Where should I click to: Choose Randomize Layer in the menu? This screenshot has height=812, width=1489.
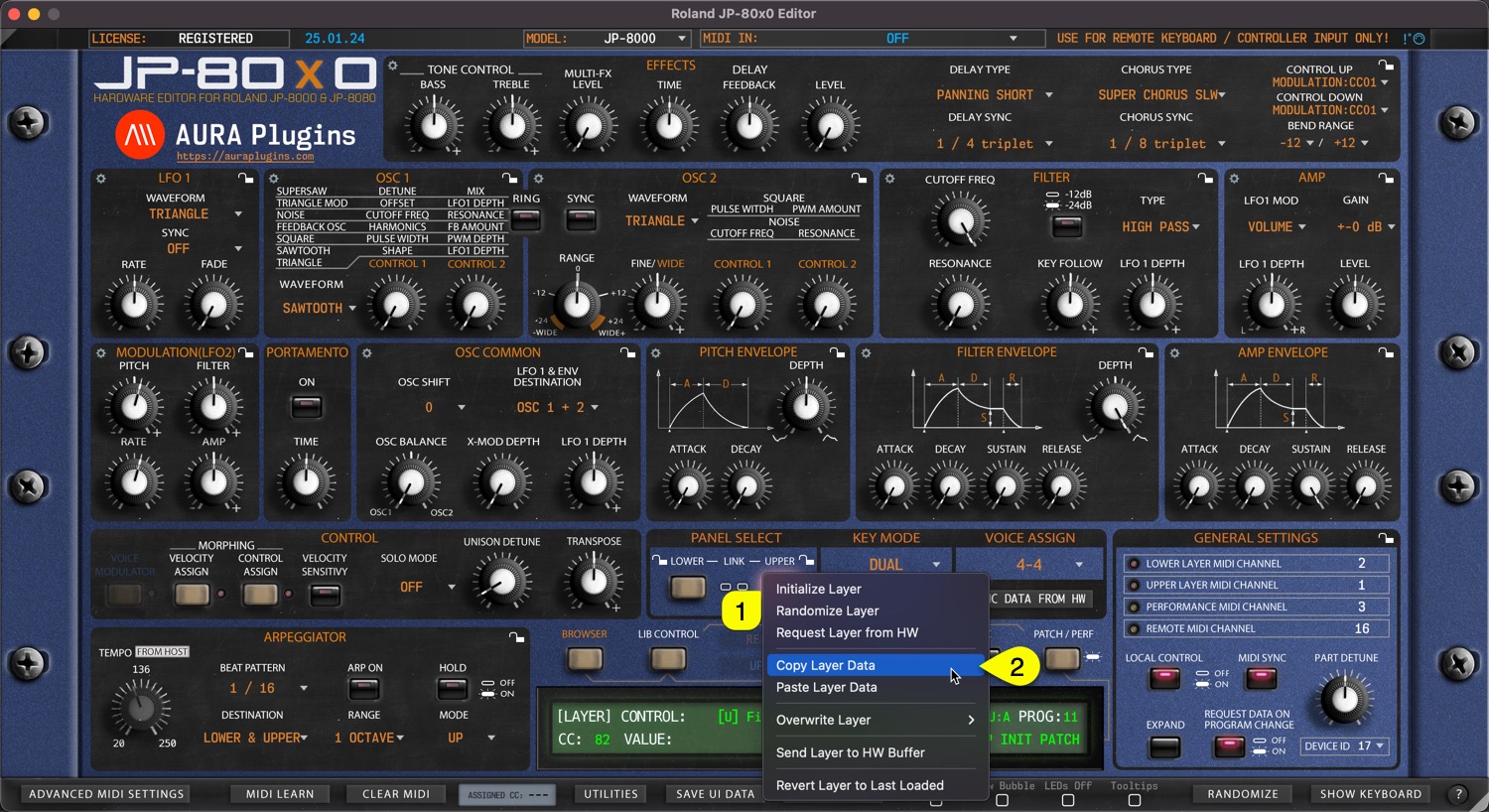click(x=827, y=610)
